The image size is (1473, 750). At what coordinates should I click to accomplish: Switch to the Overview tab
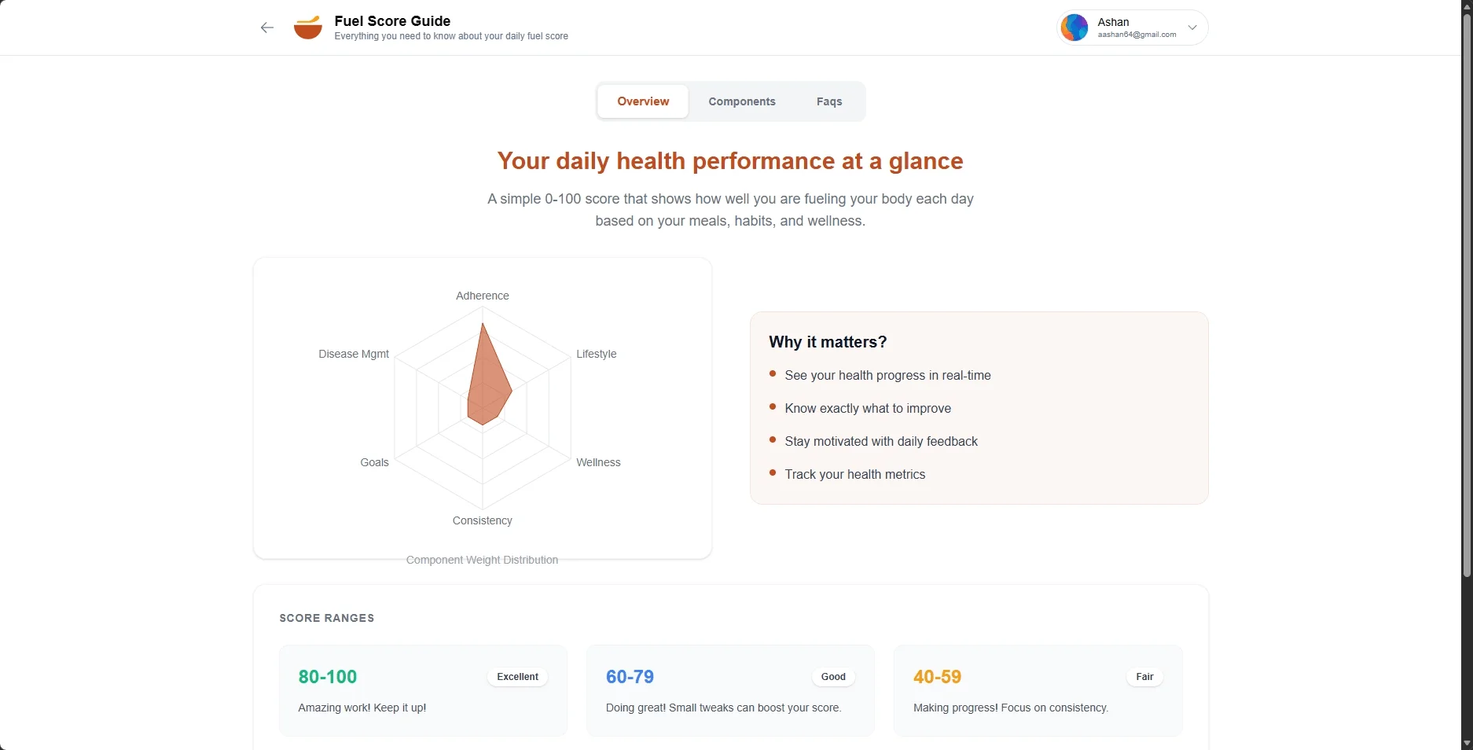pos(643,101)
